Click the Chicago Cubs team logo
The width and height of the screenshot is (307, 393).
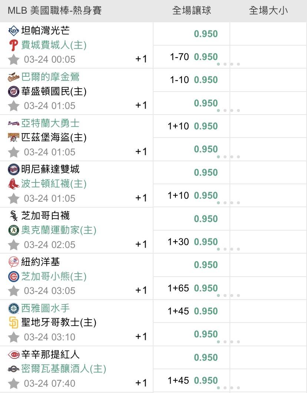pos(13,277)
